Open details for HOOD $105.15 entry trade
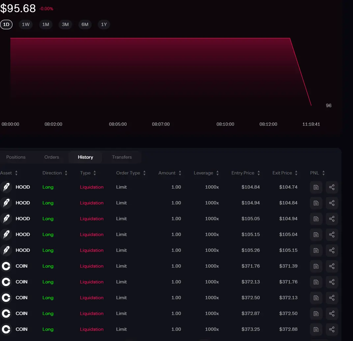Viewport: 353px width, 341px height. pyautogui.click(x=316, y=235)
